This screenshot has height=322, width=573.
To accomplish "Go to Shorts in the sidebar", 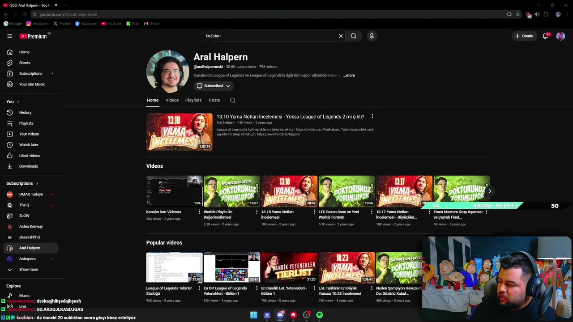I will coord(30,63).
